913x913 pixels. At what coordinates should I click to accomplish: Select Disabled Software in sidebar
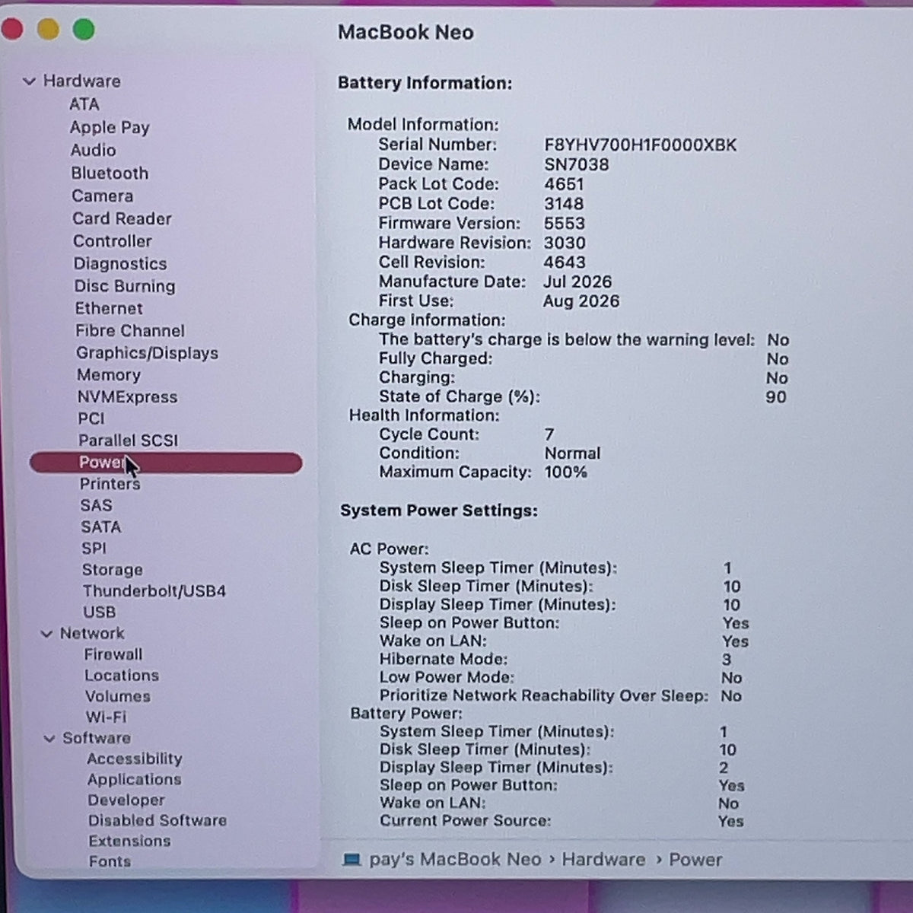pos(157,821)
